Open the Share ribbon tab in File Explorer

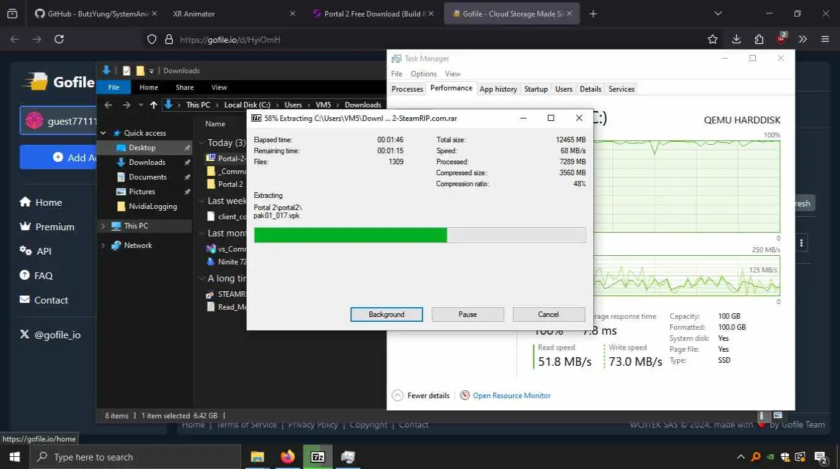[x=184, y=87]
